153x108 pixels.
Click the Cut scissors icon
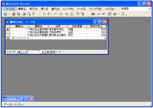[40, 14]
